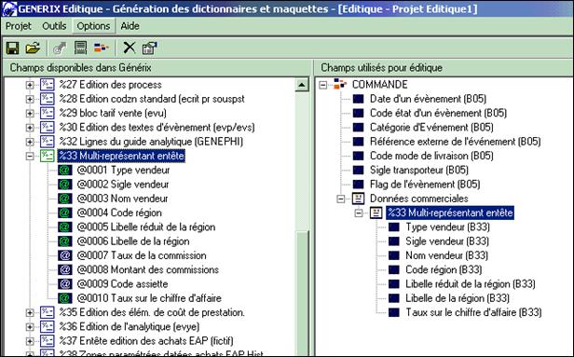Expand %36 Edition de l'analytique node
This screenshot has width=574, height=357.
coord(30,326)
